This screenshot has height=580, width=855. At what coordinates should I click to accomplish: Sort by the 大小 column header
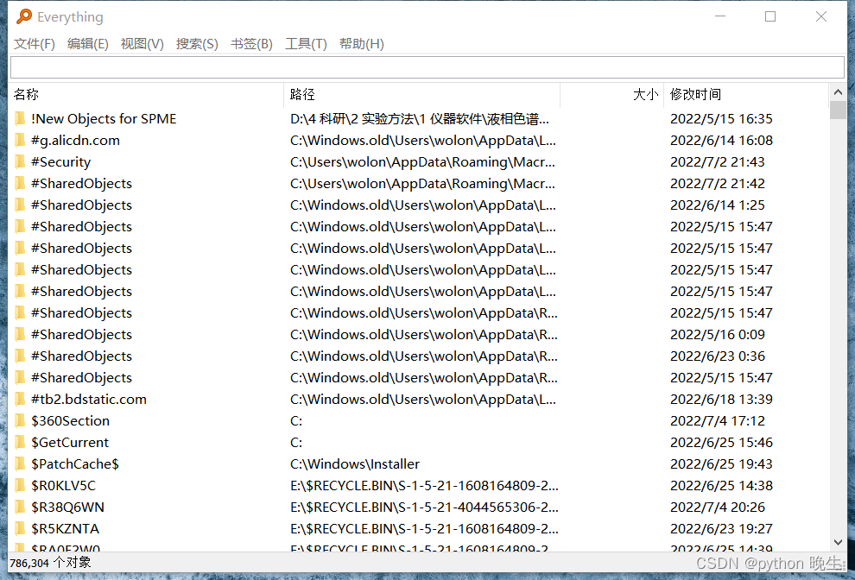pyautogui.click(x=611, y=94)
